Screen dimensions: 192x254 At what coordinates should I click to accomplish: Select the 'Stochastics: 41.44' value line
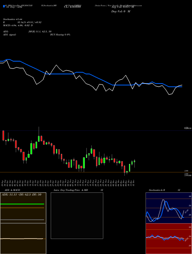(12, 19)
